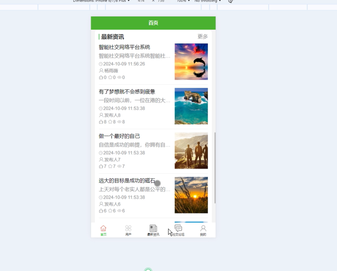Click the sea rock arch thumbnail
The height and width of the screenshot is (271, 337).
click(191, 106)
